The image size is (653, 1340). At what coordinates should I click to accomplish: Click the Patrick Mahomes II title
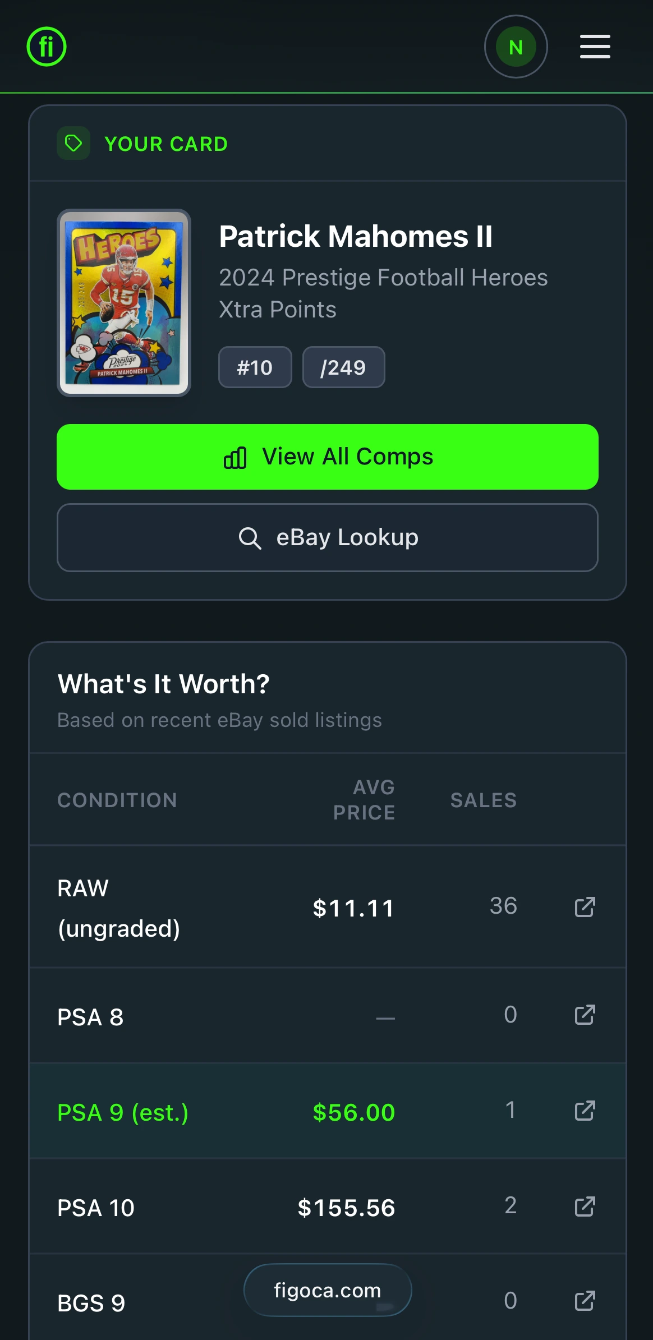(356, 236)
